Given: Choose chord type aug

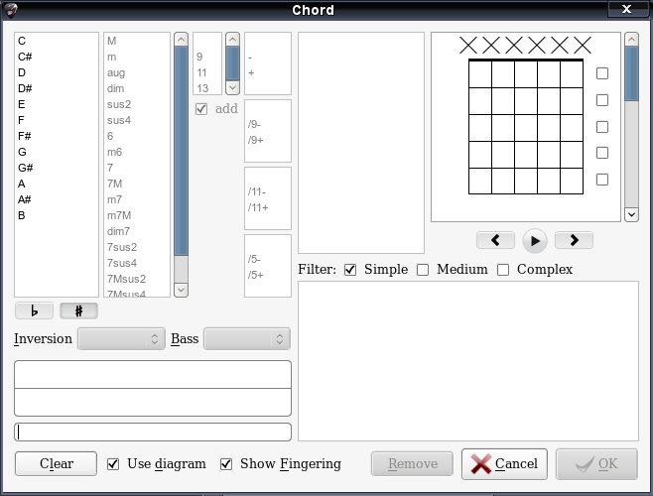Looking at the screenshot, I should (137, 72).
